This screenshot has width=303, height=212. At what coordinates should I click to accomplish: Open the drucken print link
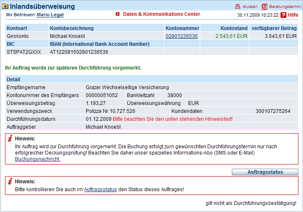[x=250, y=7]
